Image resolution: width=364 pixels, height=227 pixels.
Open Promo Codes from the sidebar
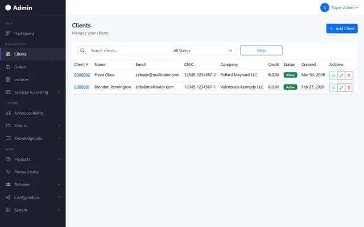point(32,171)
